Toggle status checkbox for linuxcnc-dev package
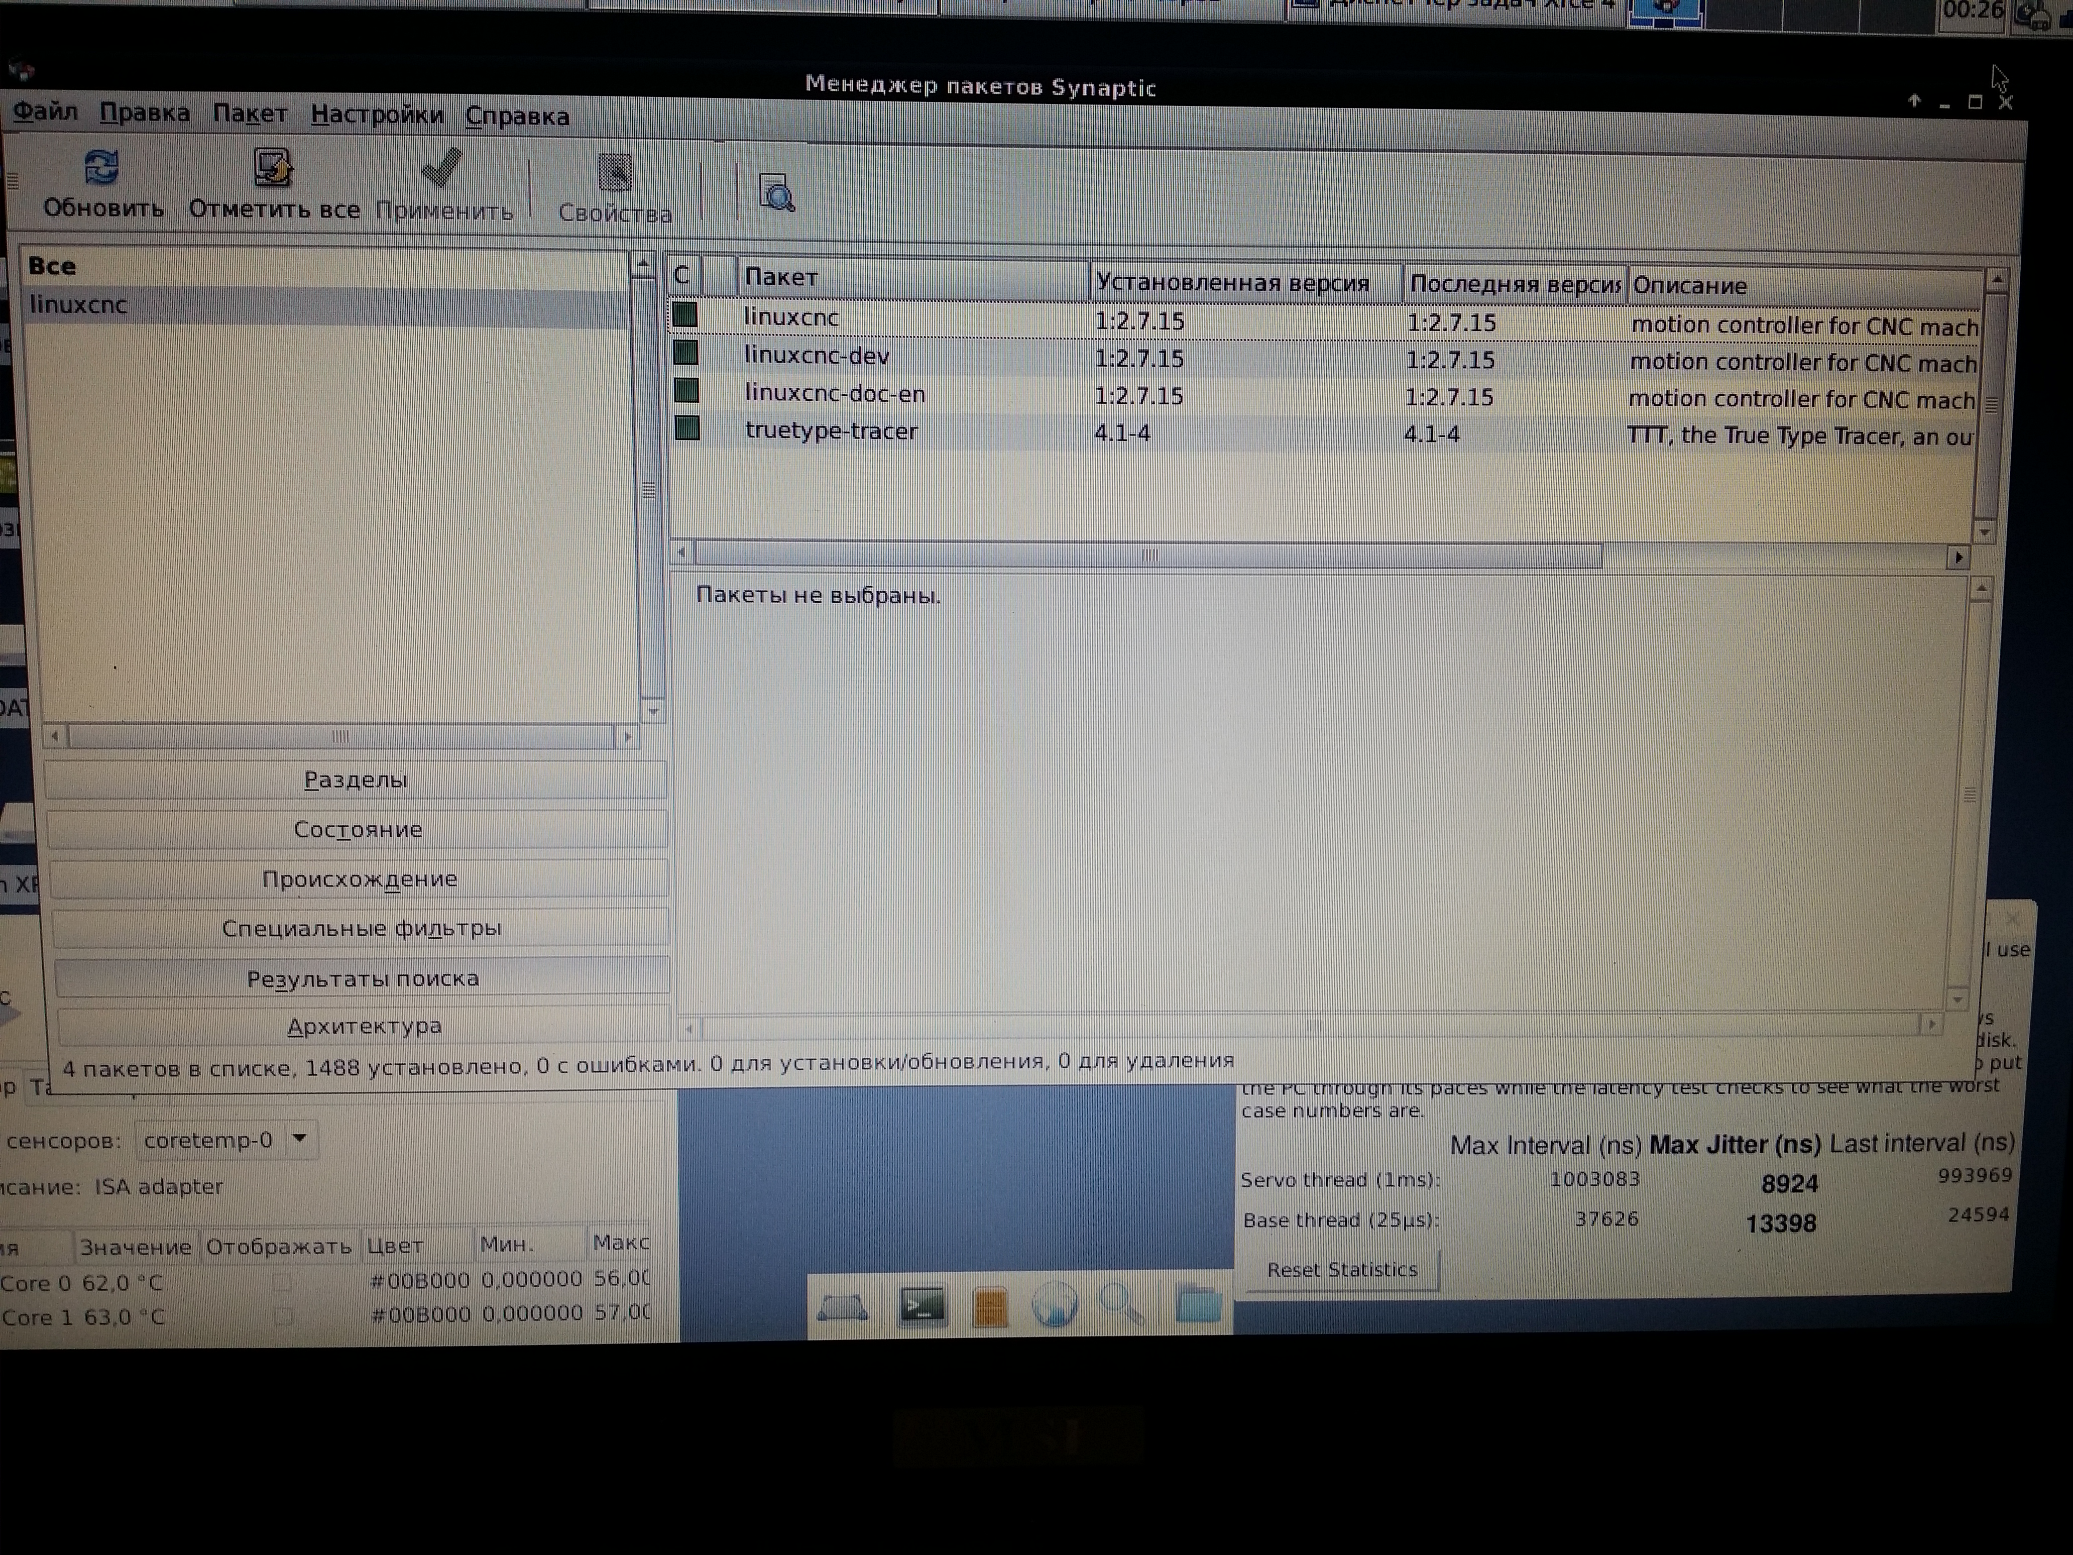The height and width of the screenshot is (1555, 2073). pos(686,354)
